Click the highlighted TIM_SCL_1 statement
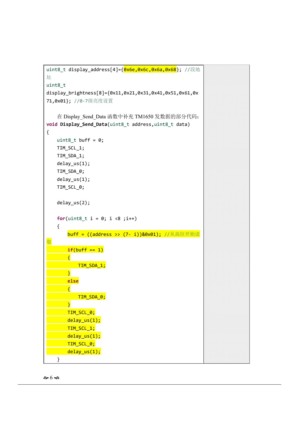299x423 pixels. [81, 328]
